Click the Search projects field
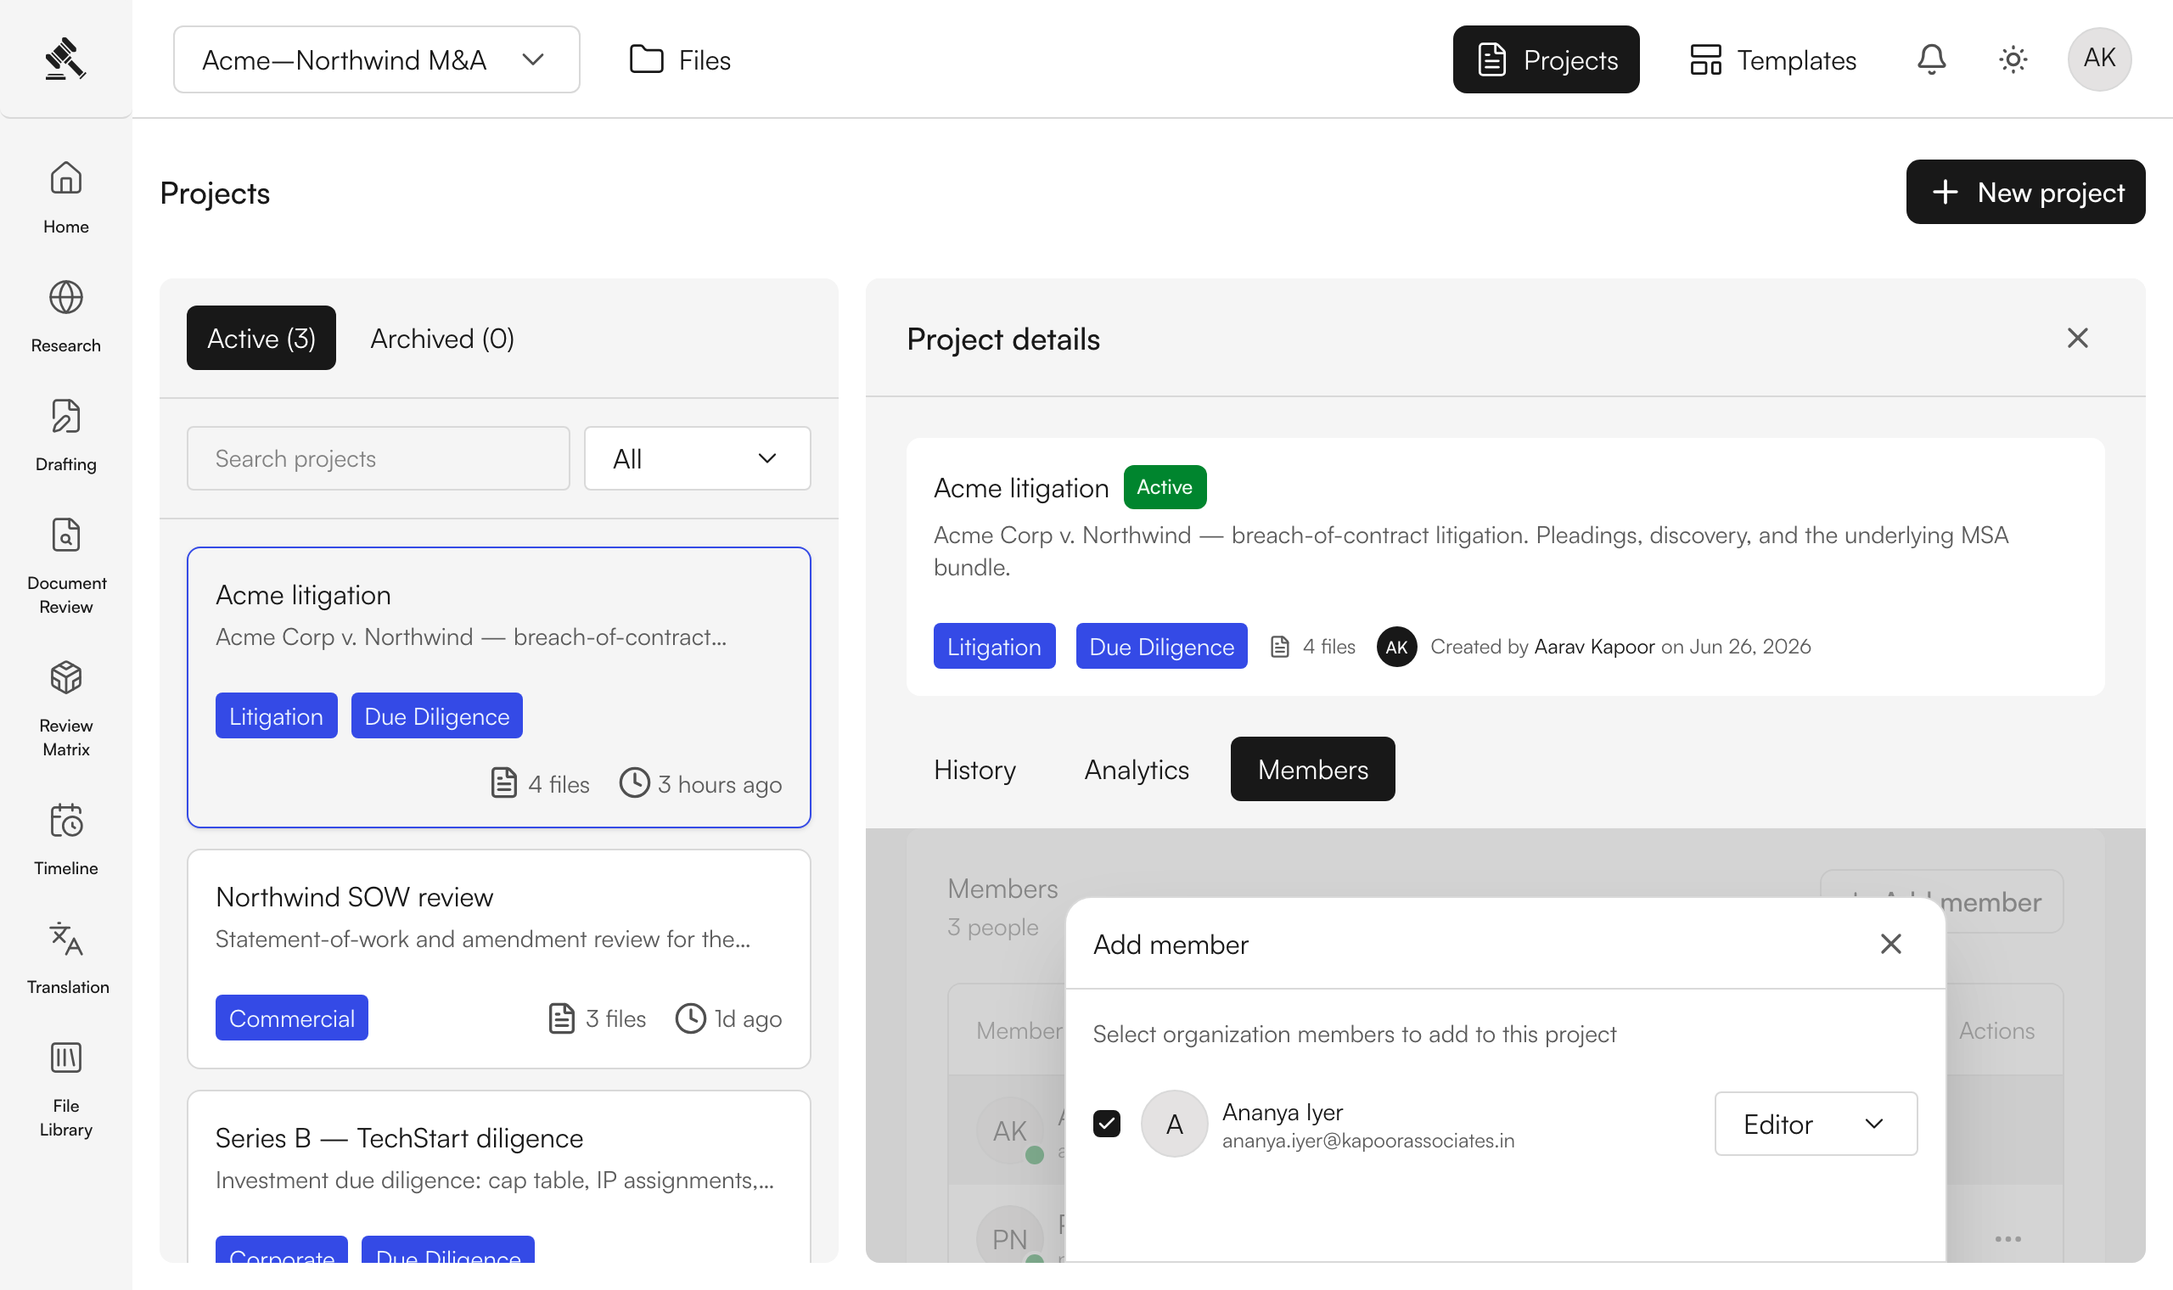The image size is (2173, 1290). tap(378, 458)
